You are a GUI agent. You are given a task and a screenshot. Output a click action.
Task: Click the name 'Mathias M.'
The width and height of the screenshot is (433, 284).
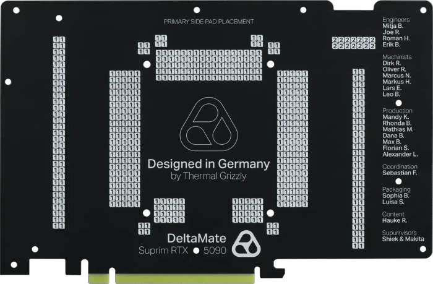(398, 129)
